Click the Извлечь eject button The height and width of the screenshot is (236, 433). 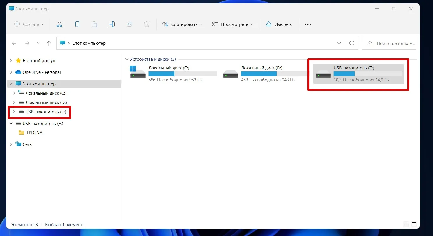(x=279, y=24)
